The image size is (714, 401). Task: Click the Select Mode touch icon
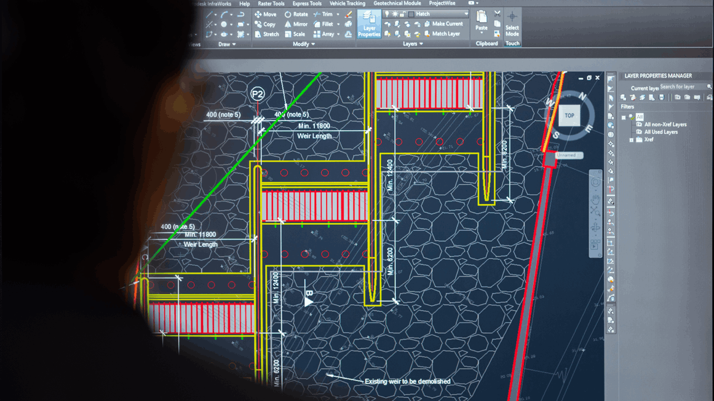(512, 23)
